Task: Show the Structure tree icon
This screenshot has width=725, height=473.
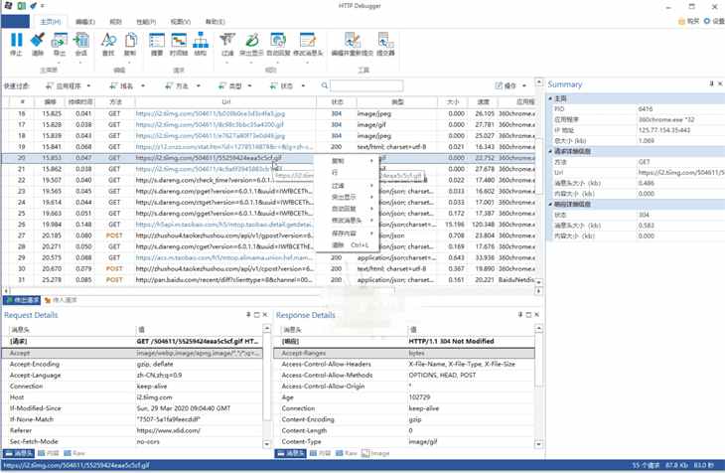Action: [x=201, y=41]
